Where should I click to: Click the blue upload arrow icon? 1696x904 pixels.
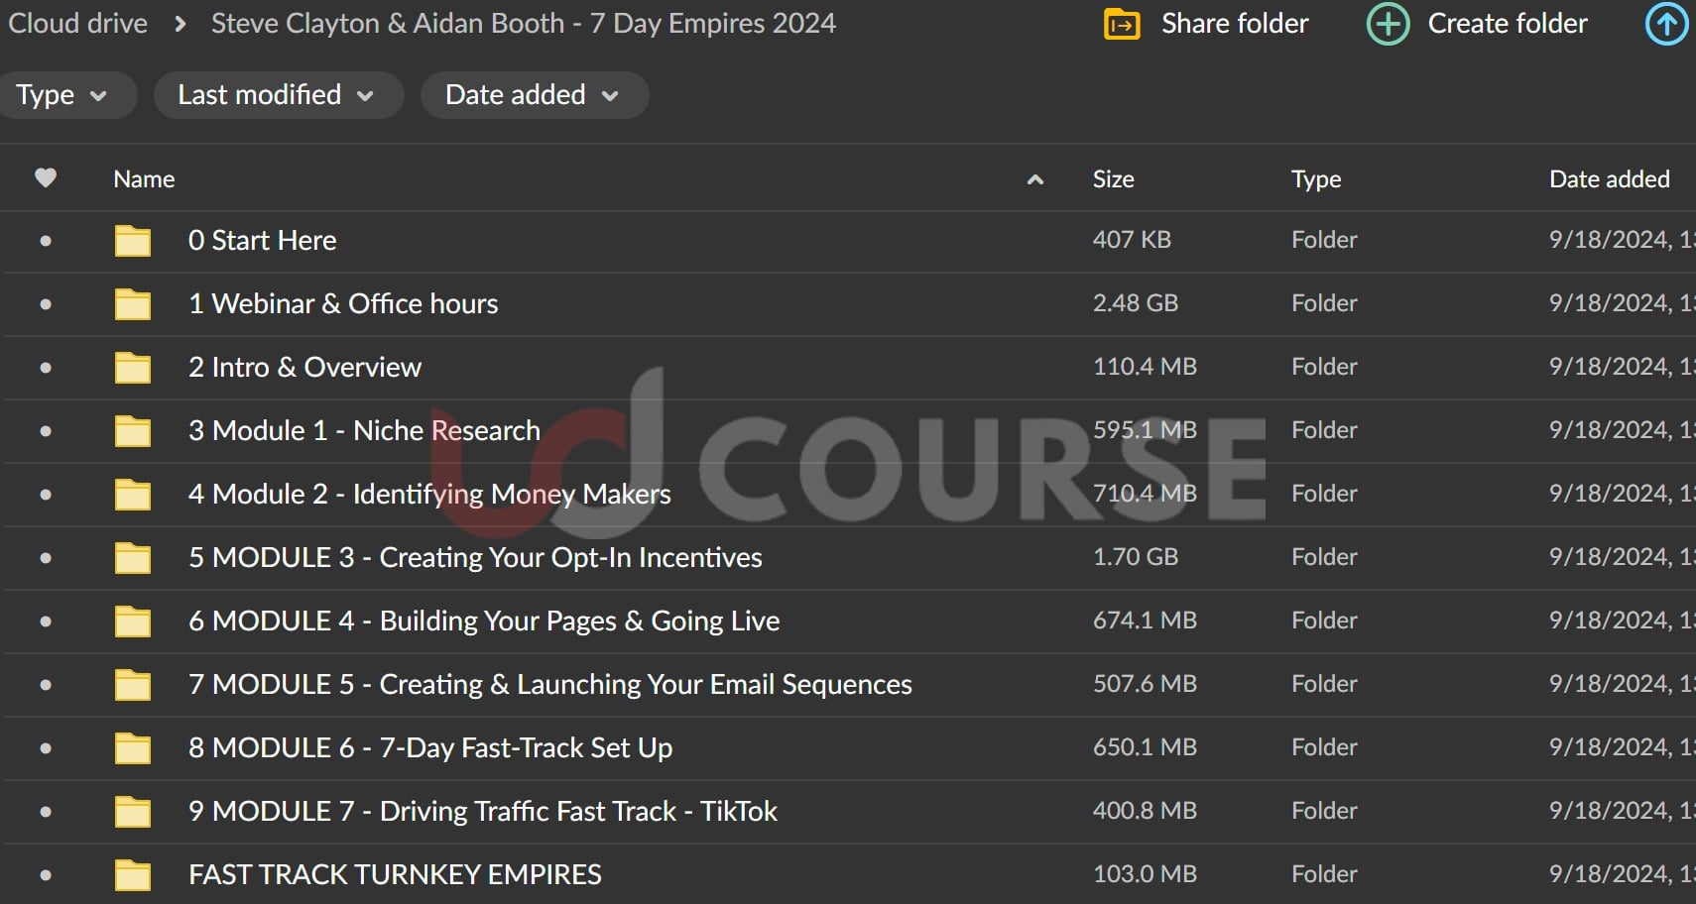point(1666,24)
